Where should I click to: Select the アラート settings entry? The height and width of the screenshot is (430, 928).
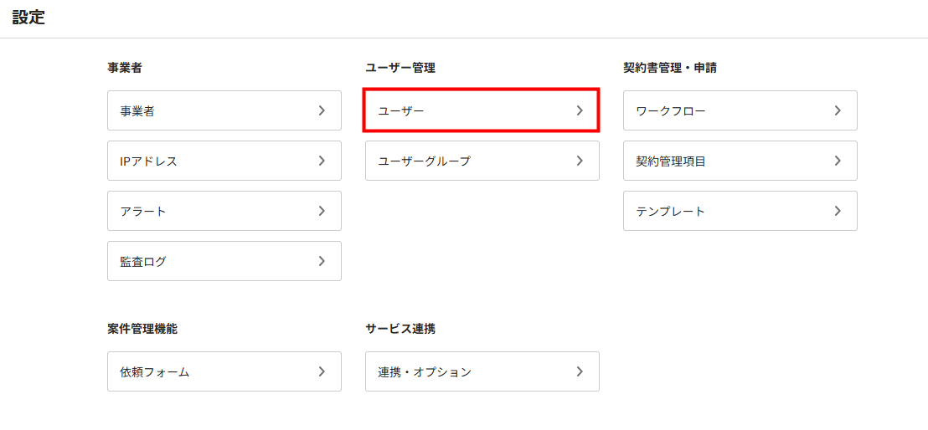(224, 211)
